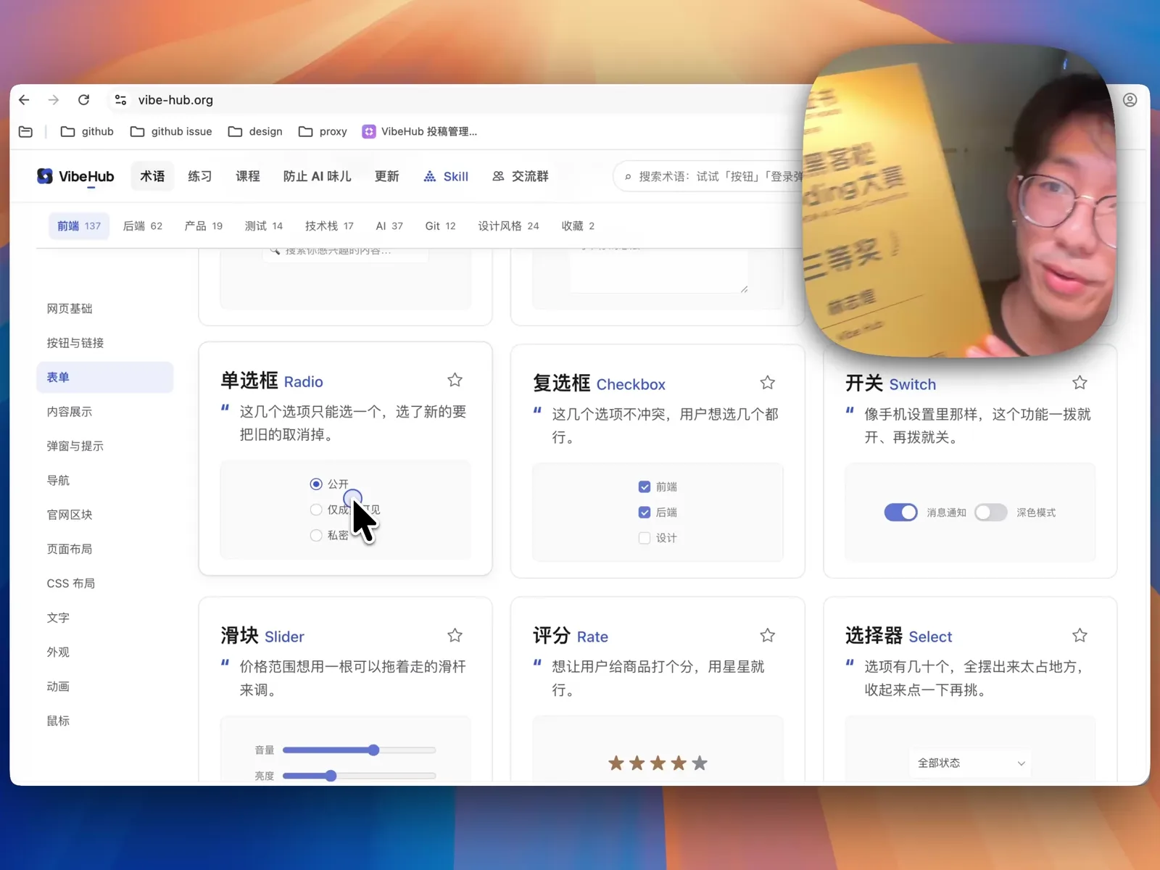Open the 防止 AI 味儿 nav item

(x=317, y=176)
